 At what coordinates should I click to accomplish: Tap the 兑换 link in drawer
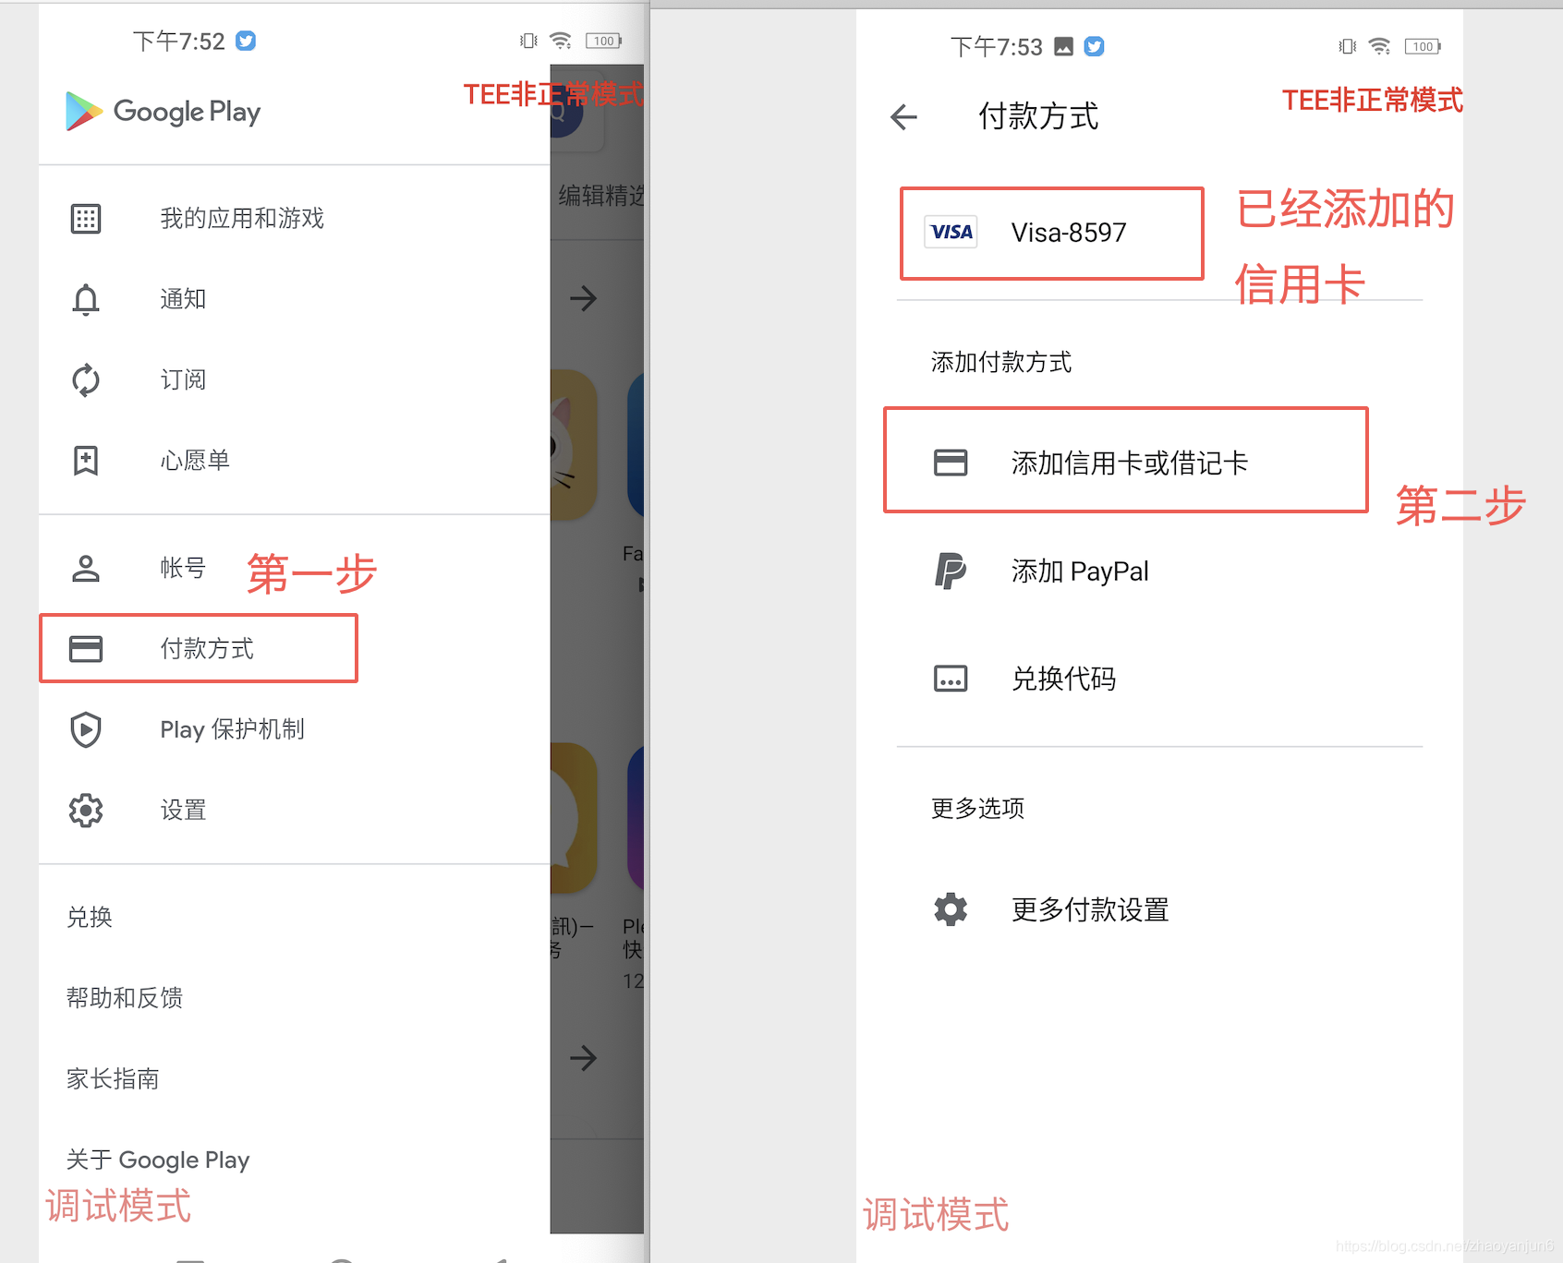pyautogui.click(x=90, y=917)
